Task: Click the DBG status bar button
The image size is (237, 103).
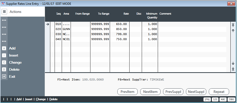Action: (231, 99)
